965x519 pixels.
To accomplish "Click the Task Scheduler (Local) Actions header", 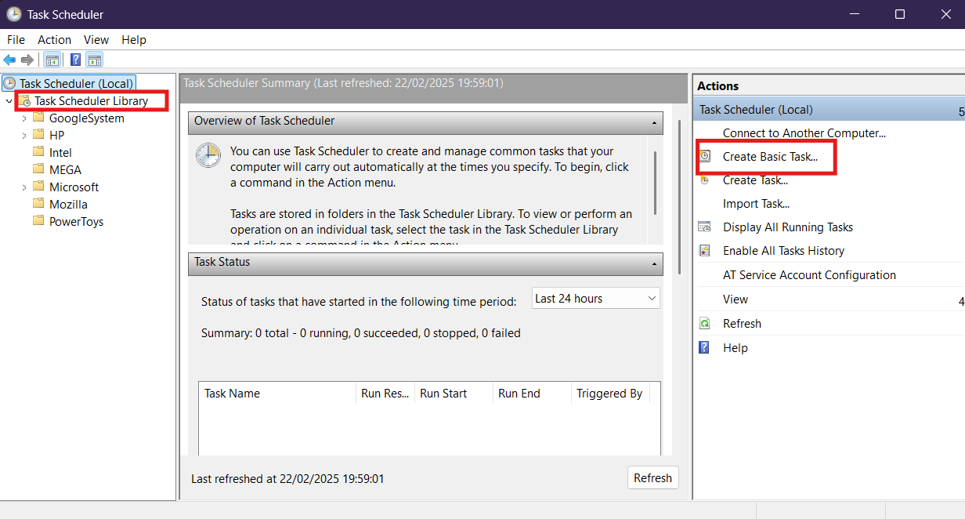I will tap(829, 110).
